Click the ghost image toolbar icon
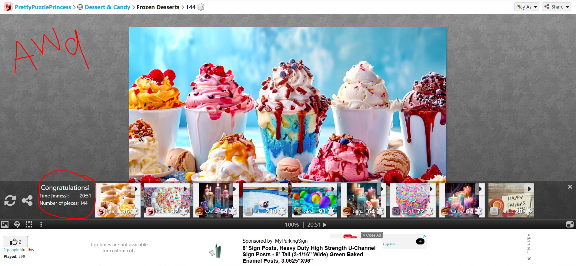576x266 pixels. (x=17, y=224)
